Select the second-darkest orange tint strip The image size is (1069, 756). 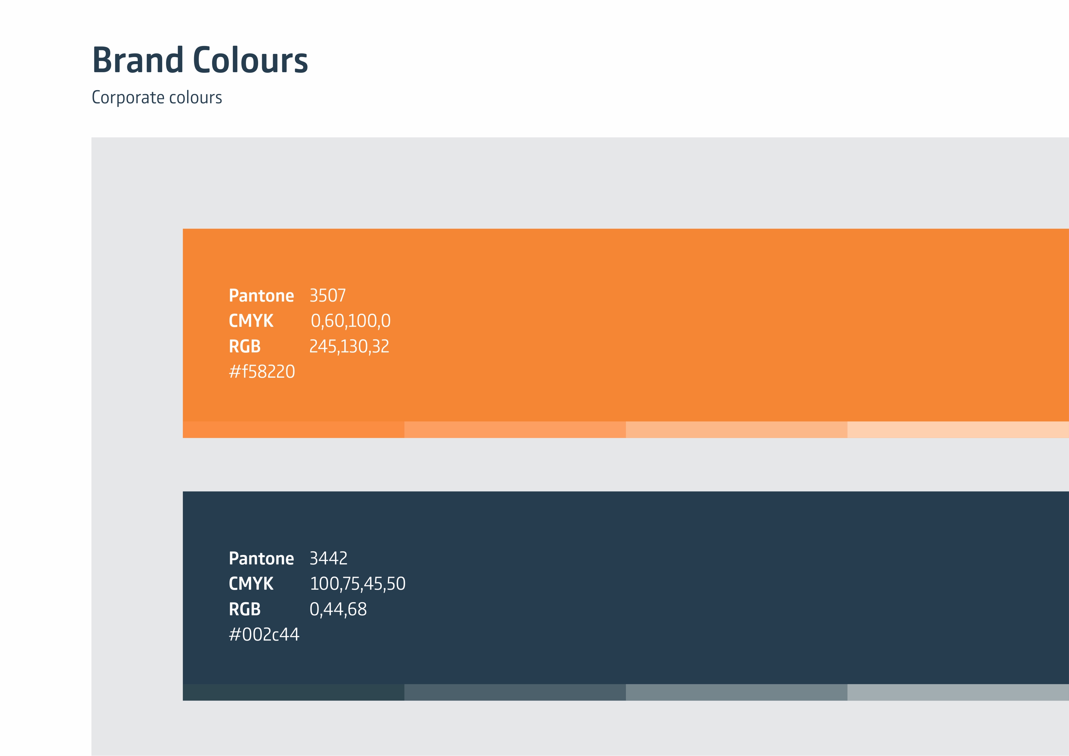[x=515, y=430]
